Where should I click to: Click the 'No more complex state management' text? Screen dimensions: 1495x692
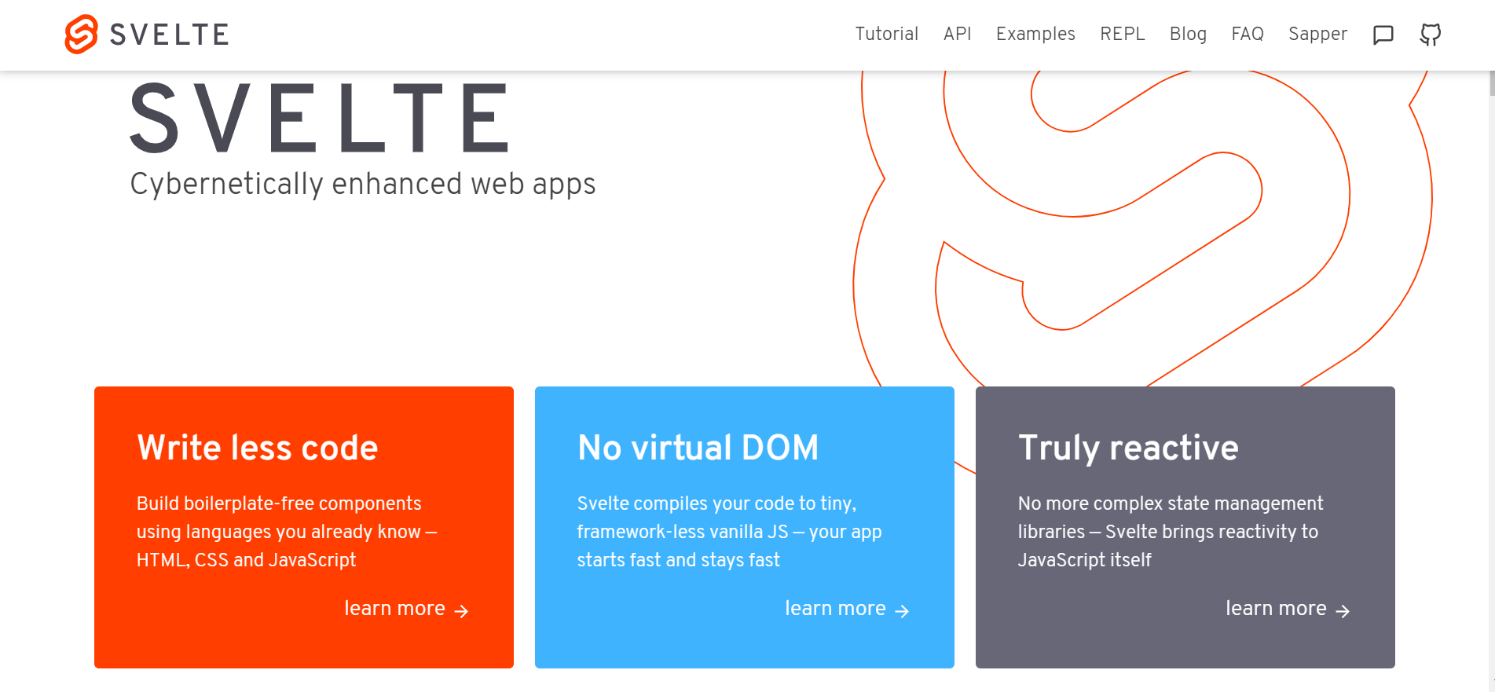coord(1171,532)
